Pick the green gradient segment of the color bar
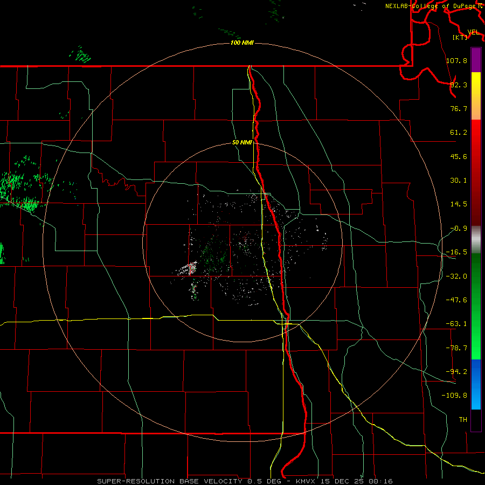The height and width of the screenshot is (485, 485). tap(476, 306)
